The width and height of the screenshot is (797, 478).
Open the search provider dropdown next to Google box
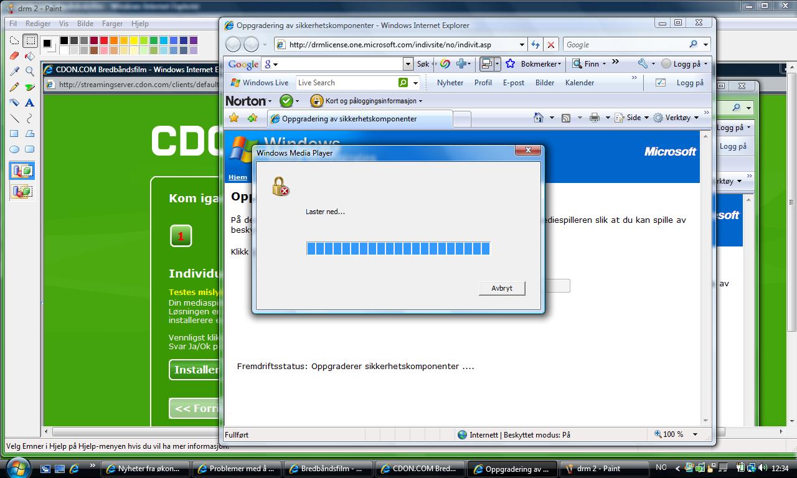click(x=705, y=45)
